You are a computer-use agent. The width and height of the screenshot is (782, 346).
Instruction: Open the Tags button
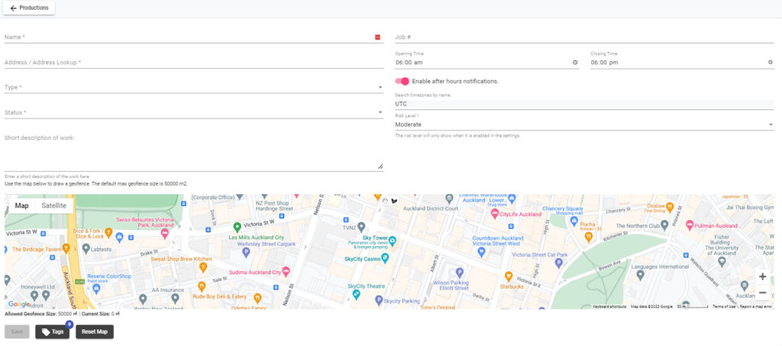click(53, 331)
